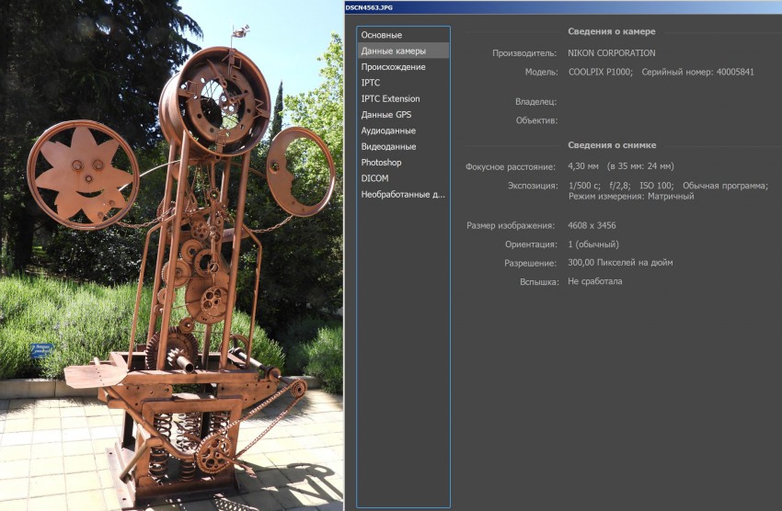Click the 4608 x 3456 image size value
782x511 pixels.
(x=592, y=225)
